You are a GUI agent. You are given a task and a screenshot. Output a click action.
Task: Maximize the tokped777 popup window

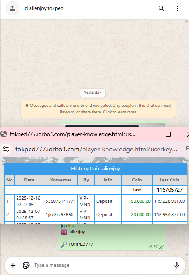168,134
